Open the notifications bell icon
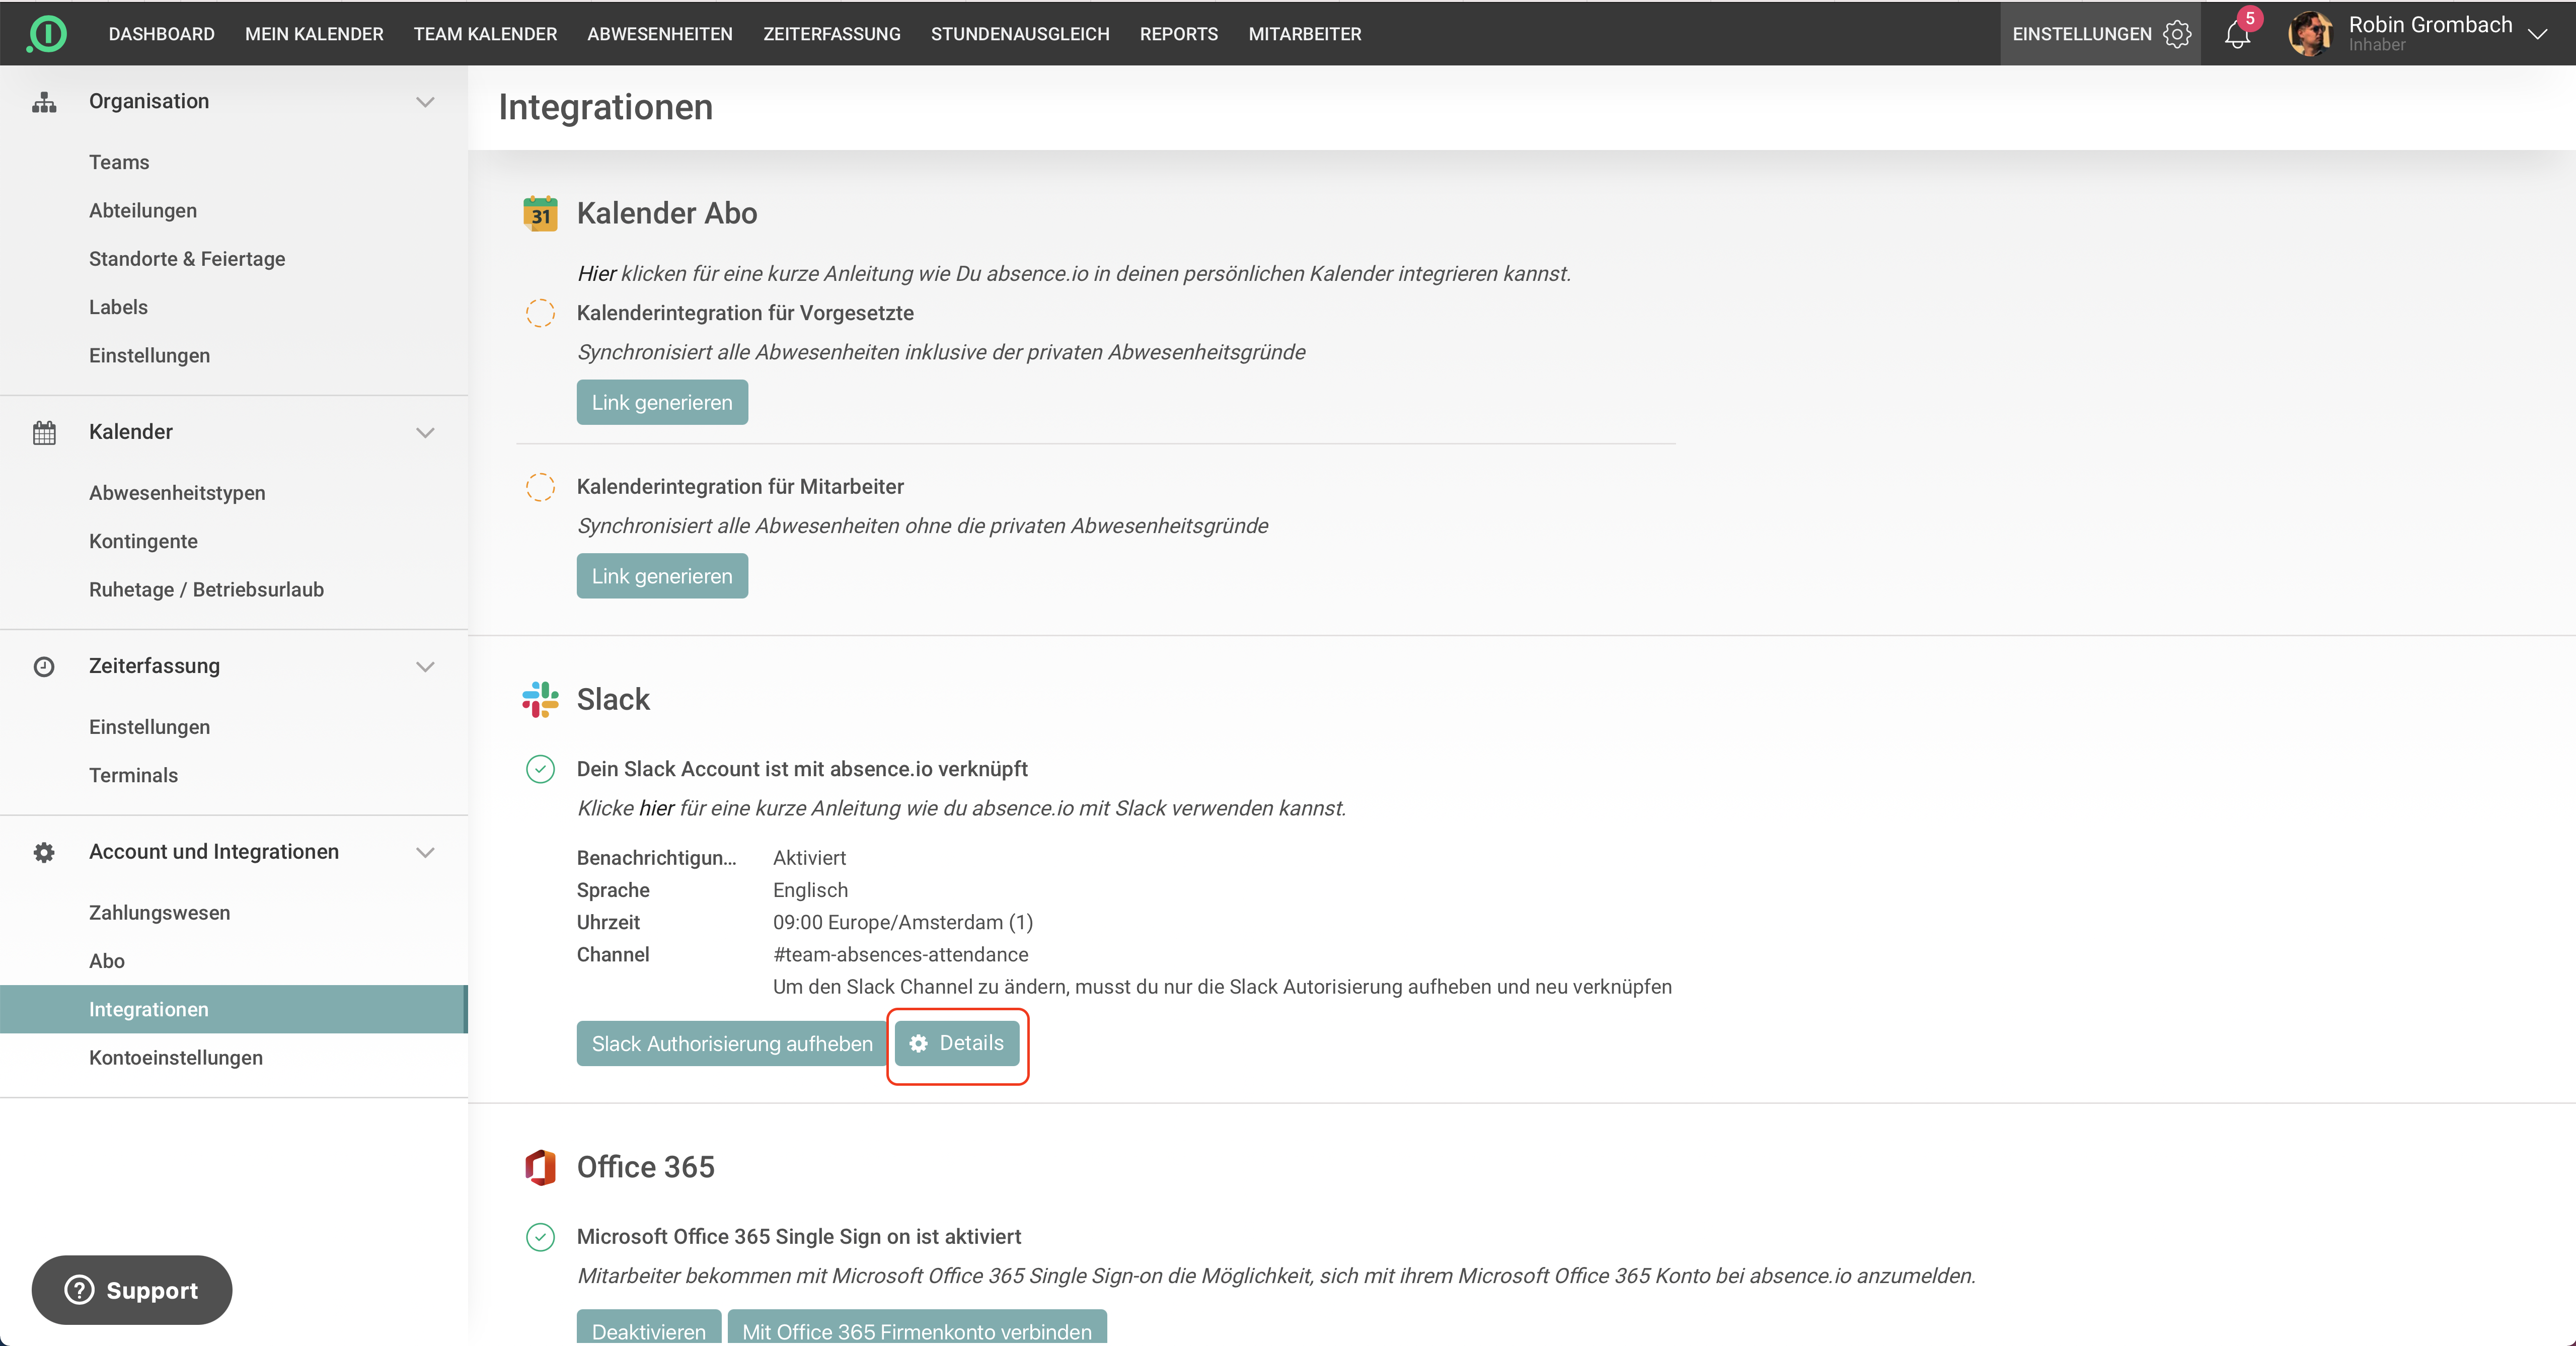This screenshot has height=1346, width=2576. tap(2237, 34)
